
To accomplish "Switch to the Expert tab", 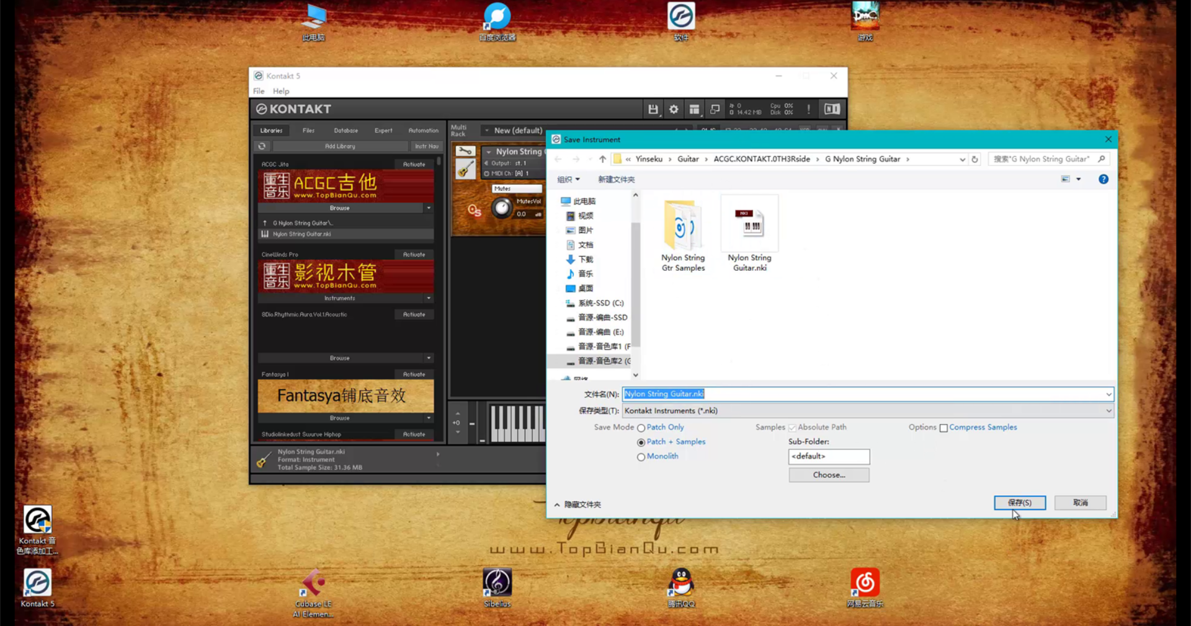I will 383,131.
